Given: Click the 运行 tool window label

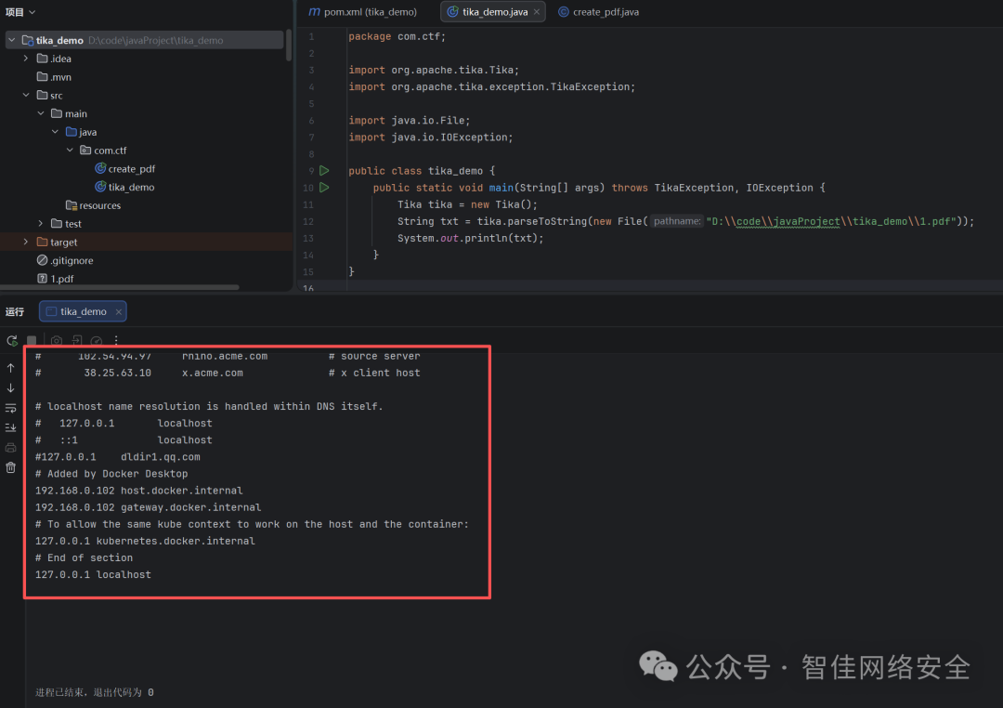Looking at the screenshot, I should point(15,312).
